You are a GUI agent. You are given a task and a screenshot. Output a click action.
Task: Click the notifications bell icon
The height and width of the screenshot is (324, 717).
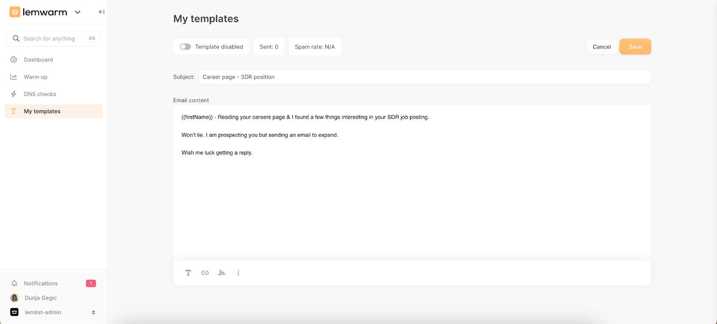point(14,283)
